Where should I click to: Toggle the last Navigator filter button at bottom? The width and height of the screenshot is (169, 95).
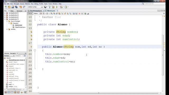click(x=25, y=92)
